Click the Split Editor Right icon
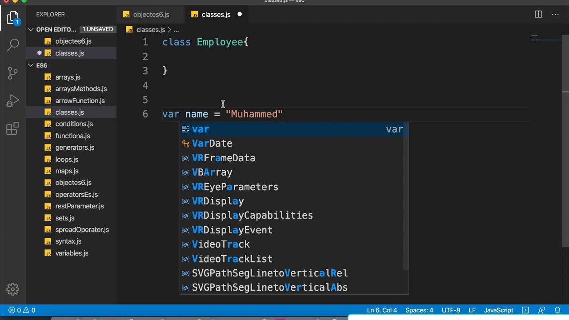Image resolution: width=569 pixels, height=320 pixels. click(x=538, y=14)
